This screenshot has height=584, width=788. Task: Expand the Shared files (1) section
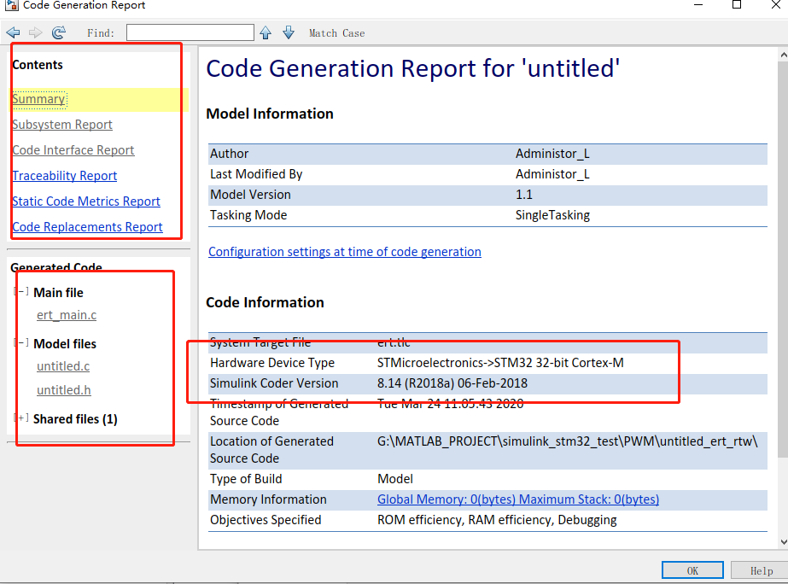coord(22,418)
